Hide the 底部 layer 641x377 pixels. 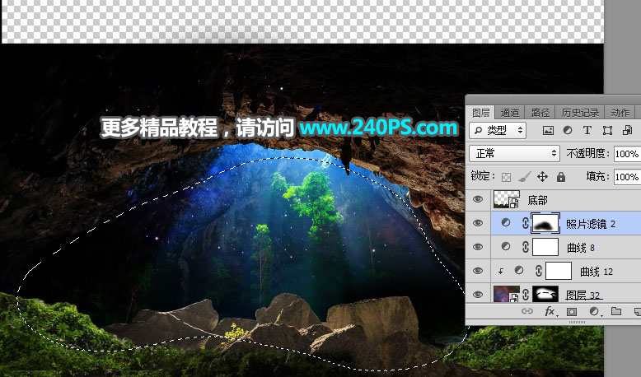[478, 199]
